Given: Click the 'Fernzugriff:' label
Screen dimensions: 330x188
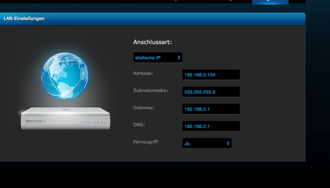Looking at the screenshot, I should point(146,142).
